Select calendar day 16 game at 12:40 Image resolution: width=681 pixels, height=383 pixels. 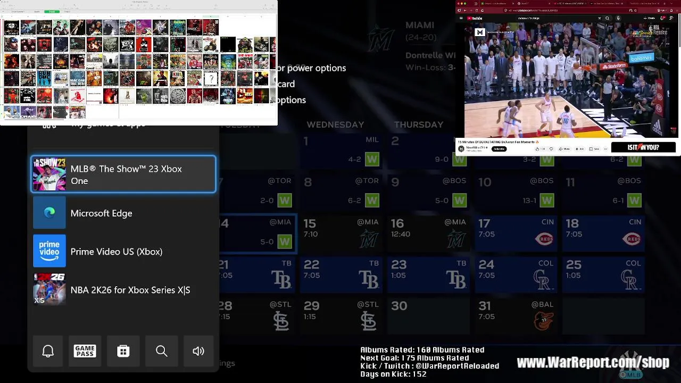tap(428, 234)
